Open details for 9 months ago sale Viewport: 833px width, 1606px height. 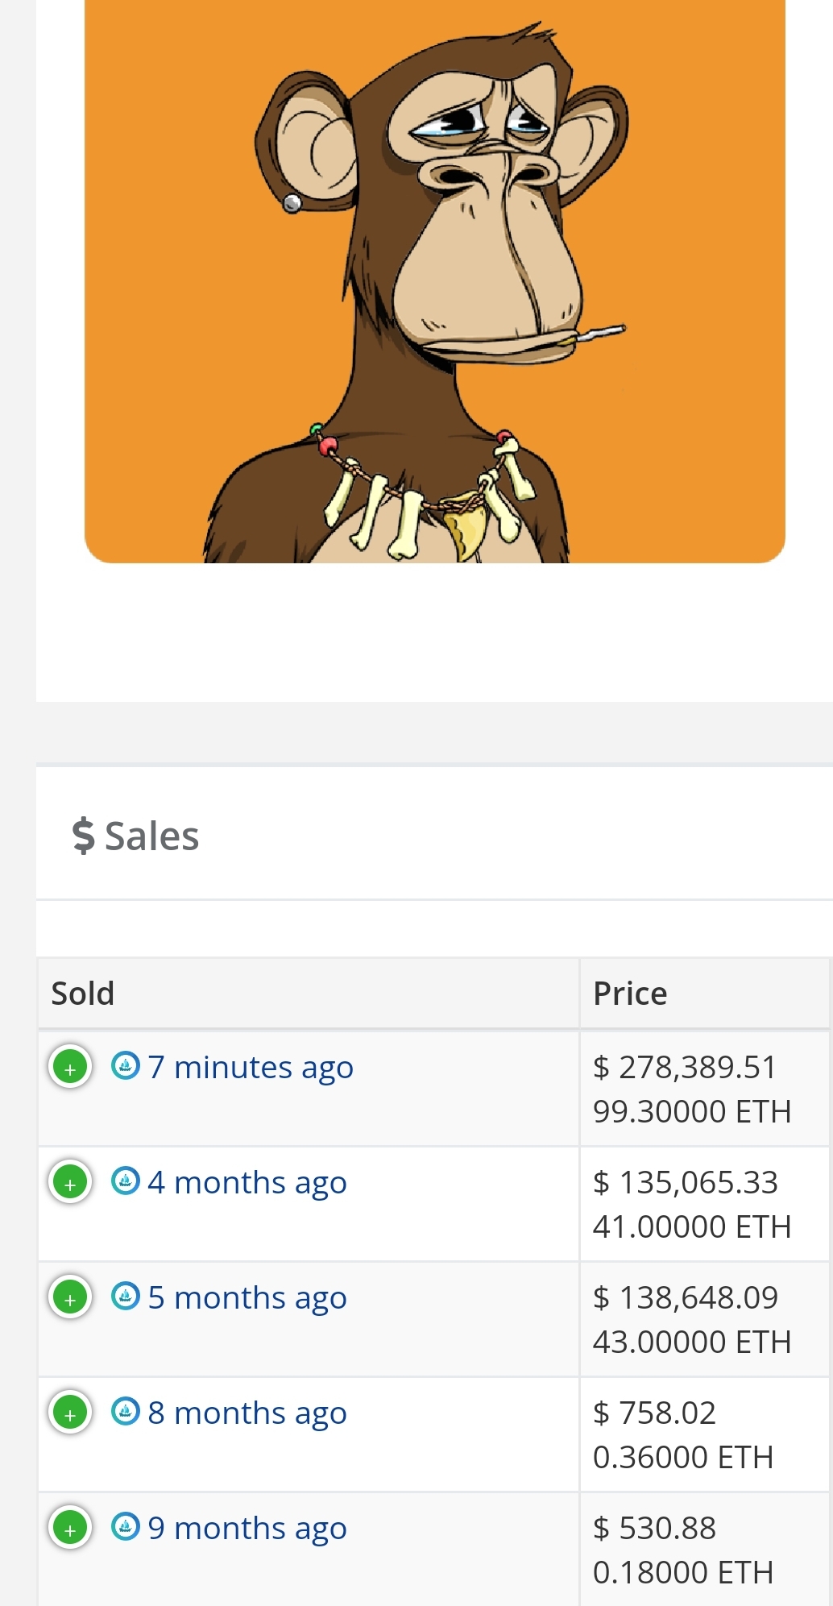70,1529
